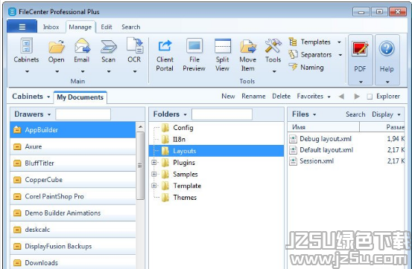
Task: Open the blue application menu button
Action: pyautogui.click(x=22, y=27)
